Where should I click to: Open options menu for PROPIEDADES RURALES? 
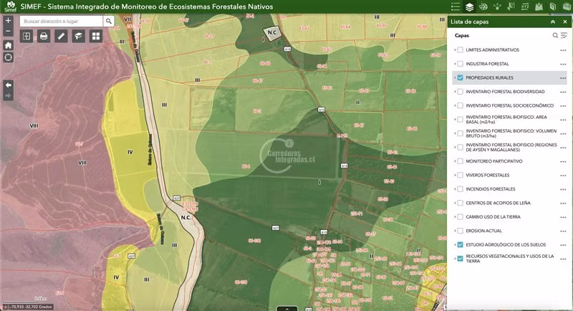563,78
